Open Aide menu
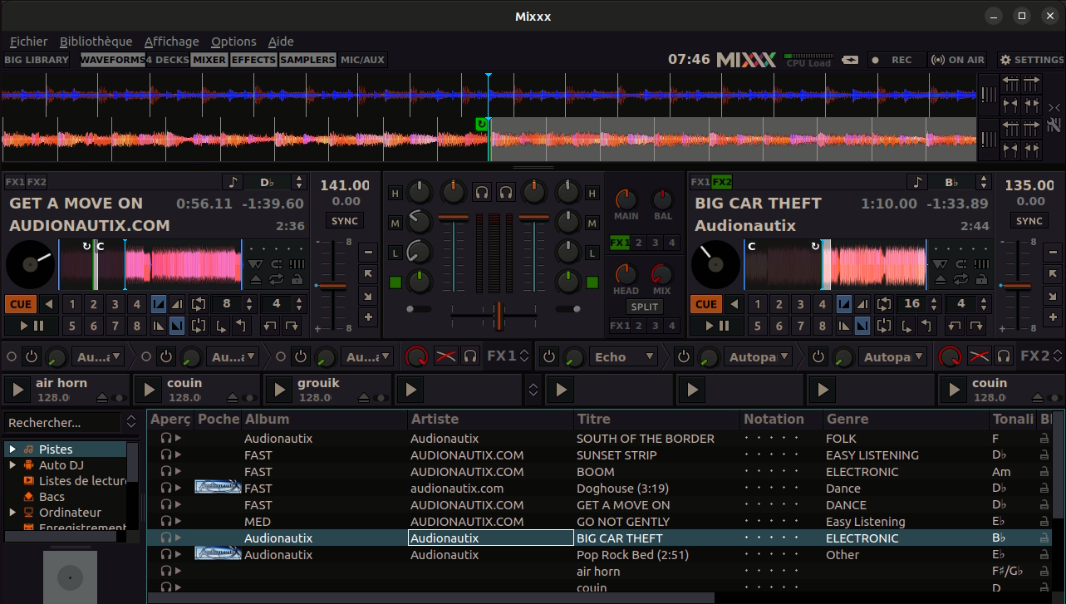This screenshot has height=604, width=1066. tap(281, 42)
